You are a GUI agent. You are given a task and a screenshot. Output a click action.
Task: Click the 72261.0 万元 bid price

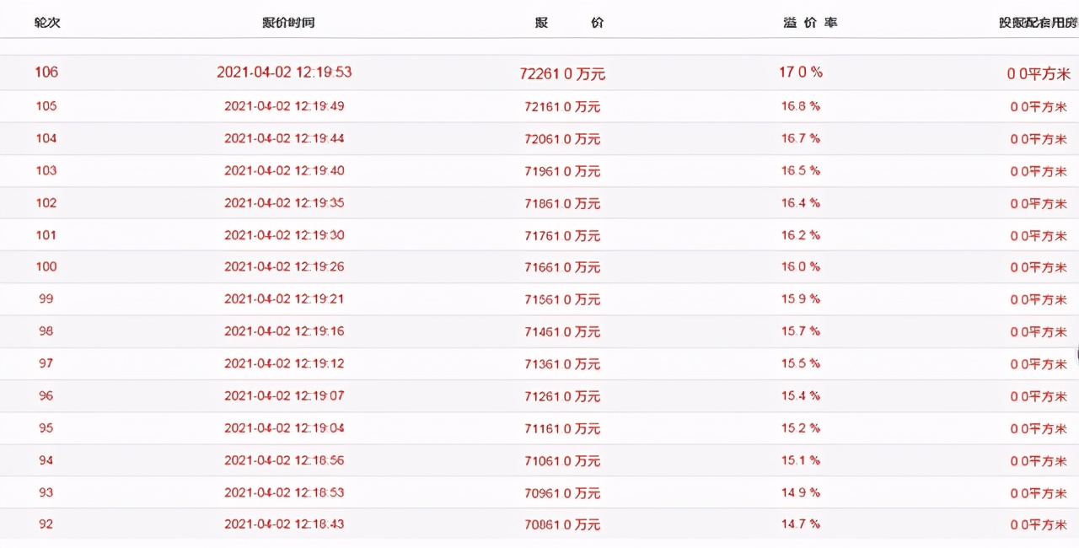pos(562,74)
